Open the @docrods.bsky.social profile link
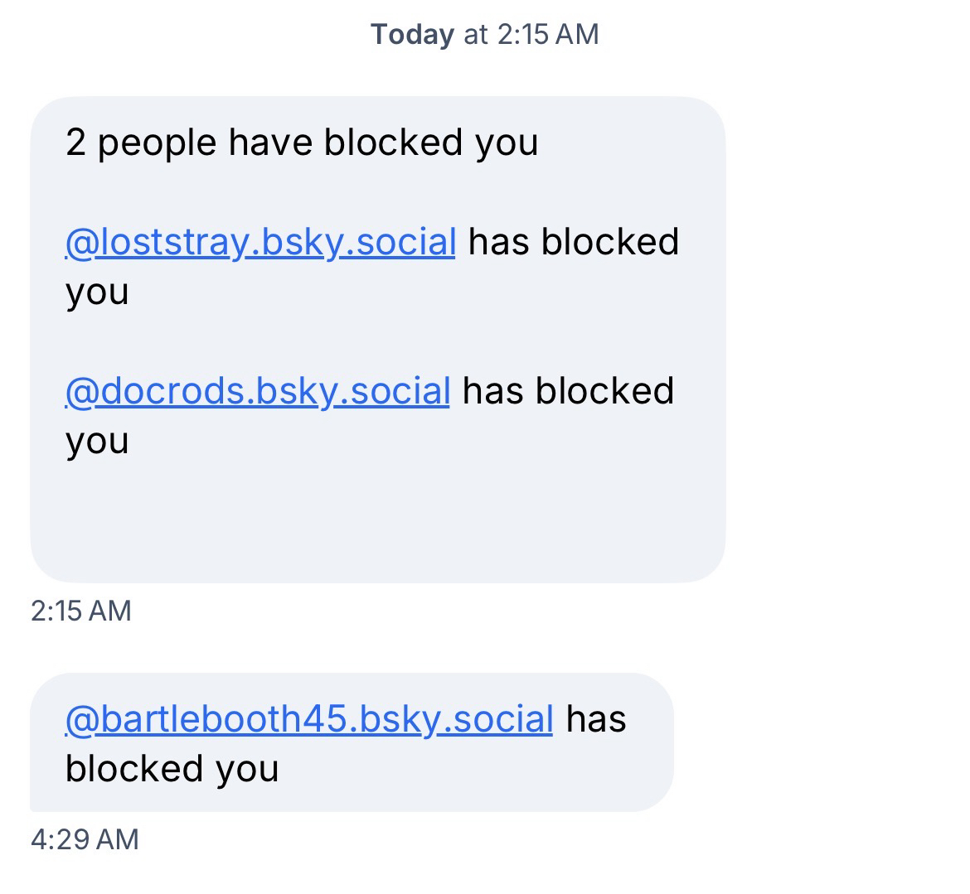 pyautogui.click(x=257, y=391)
